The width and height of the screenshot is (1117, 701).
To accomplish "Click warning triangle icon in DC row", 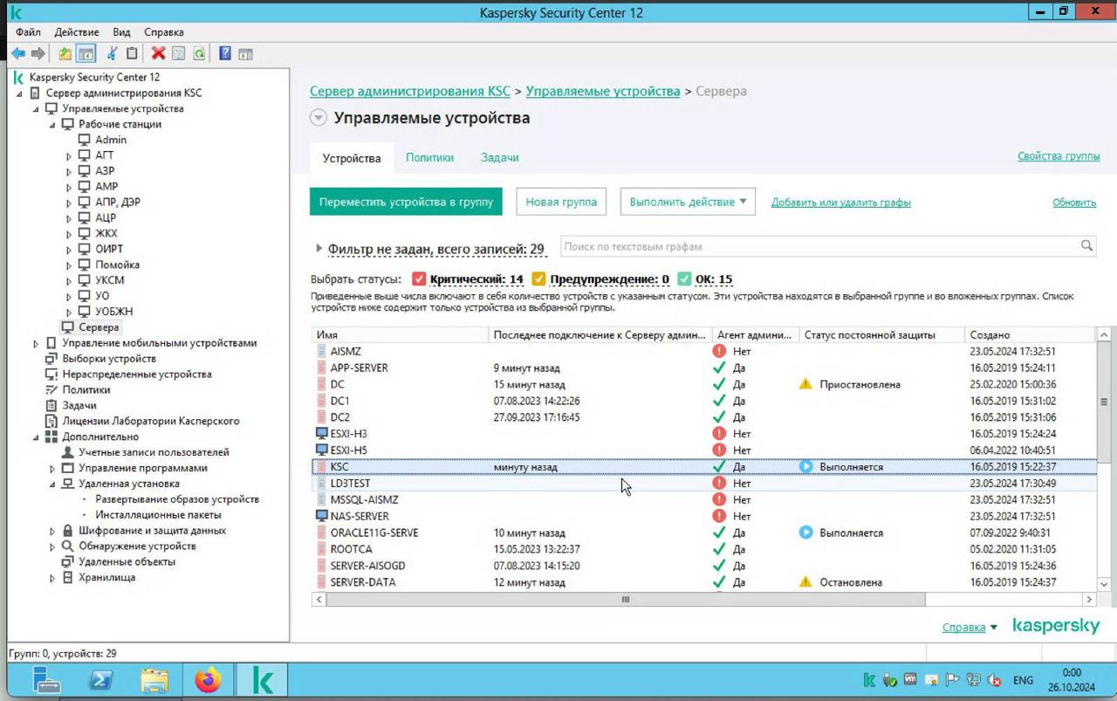I will tap(806, 384).
